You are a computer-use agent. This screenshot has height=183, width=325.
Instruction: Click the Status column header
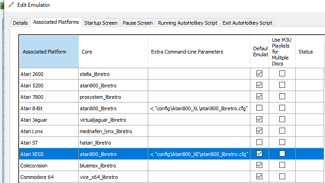[309, 52]
